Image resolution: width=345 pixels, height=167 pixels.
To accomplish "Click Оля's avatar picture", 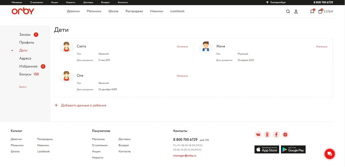I will (67, 76).
